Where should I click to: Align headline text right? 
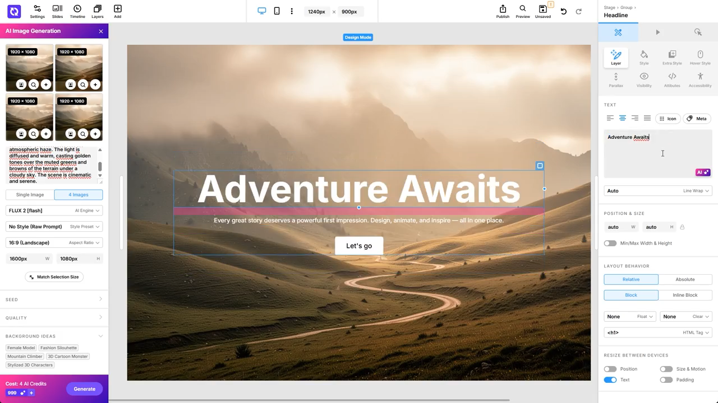tap(634, 118)
